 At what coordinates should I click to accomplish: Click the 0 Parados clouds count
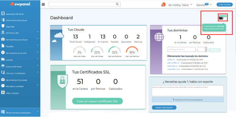click(x=115, y=37)
